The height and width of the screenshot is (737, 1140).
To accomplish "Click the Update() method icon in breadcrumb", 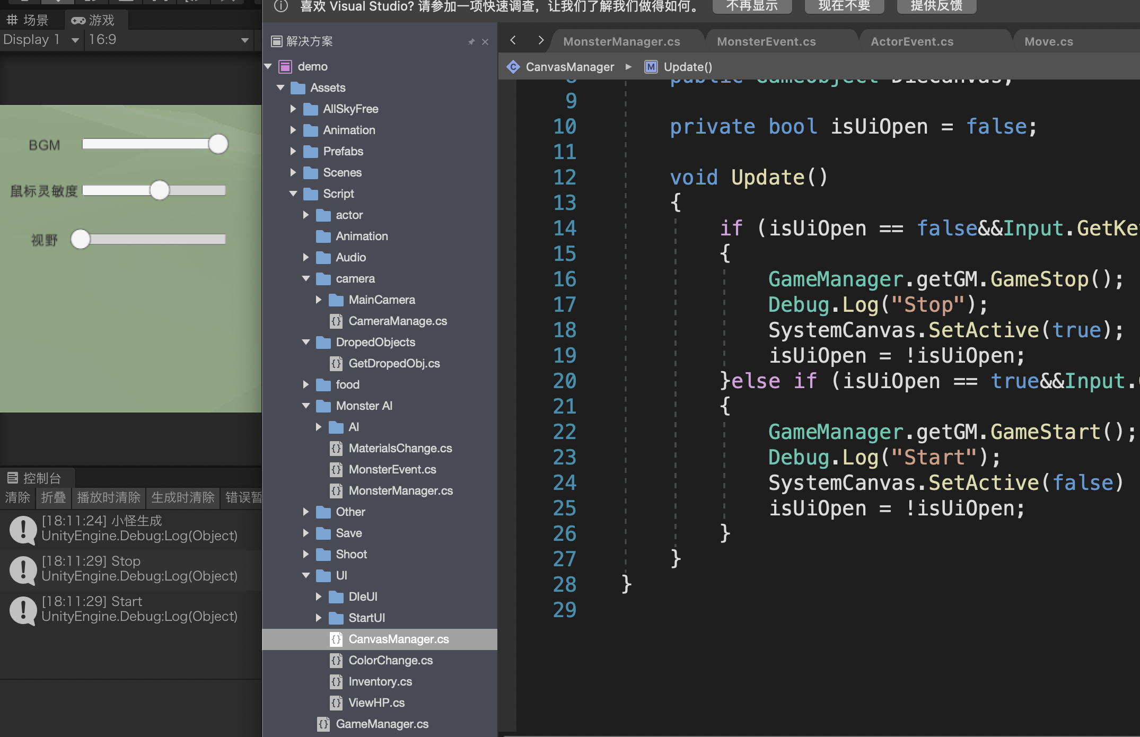I will coord(651,67).
